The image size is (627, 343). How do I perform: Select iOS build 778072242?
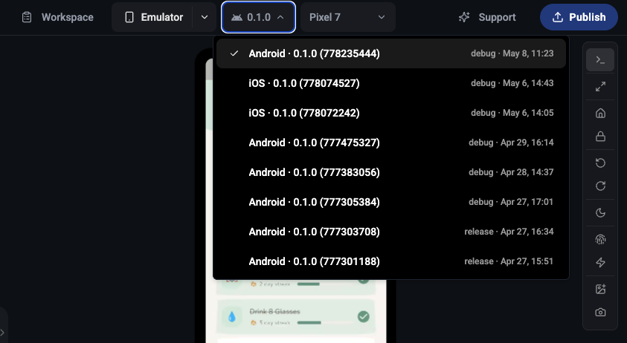391,113
